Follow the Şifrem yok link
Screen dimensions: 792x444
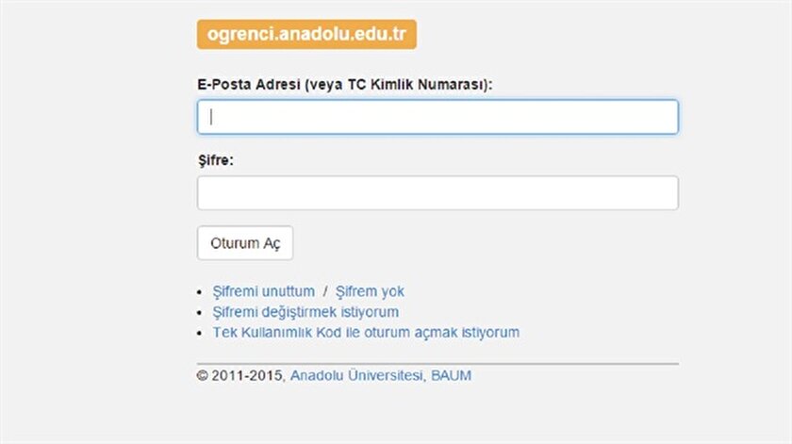pos(370,291)
